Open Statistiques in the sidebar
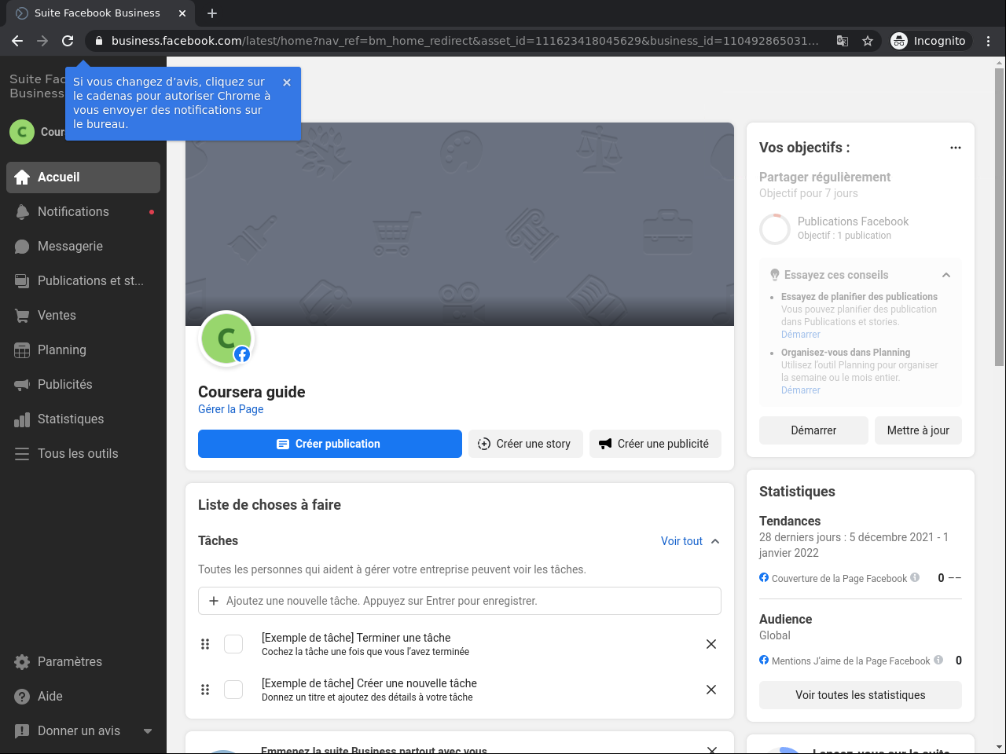This screenshot has width=1006, height=754. pos(83,419)
